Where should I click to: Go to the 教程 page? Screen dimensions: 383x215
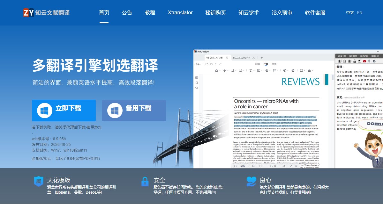[150, 13]
